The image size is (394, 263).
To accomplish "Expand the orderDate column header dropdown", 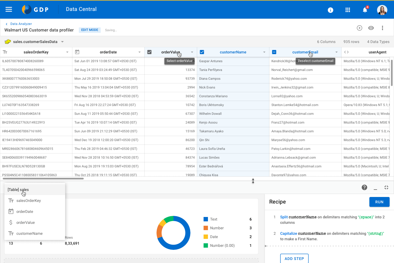I will coord(140,52).
